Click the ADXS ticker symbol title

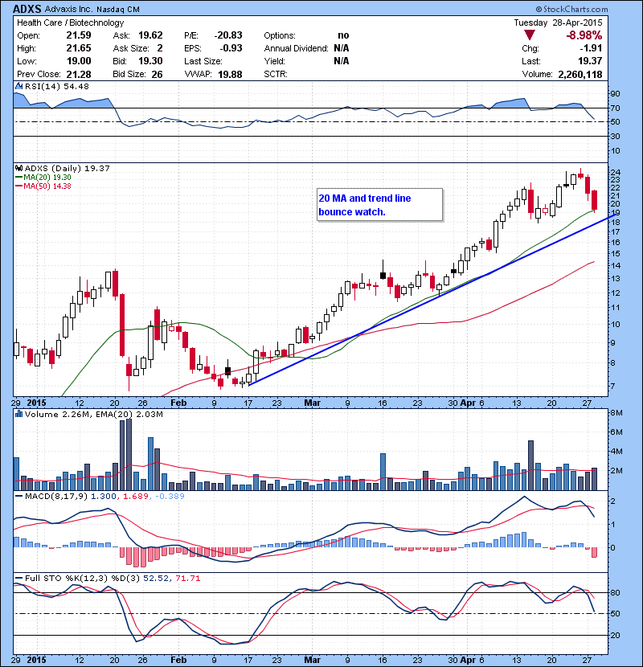[27, 9]
